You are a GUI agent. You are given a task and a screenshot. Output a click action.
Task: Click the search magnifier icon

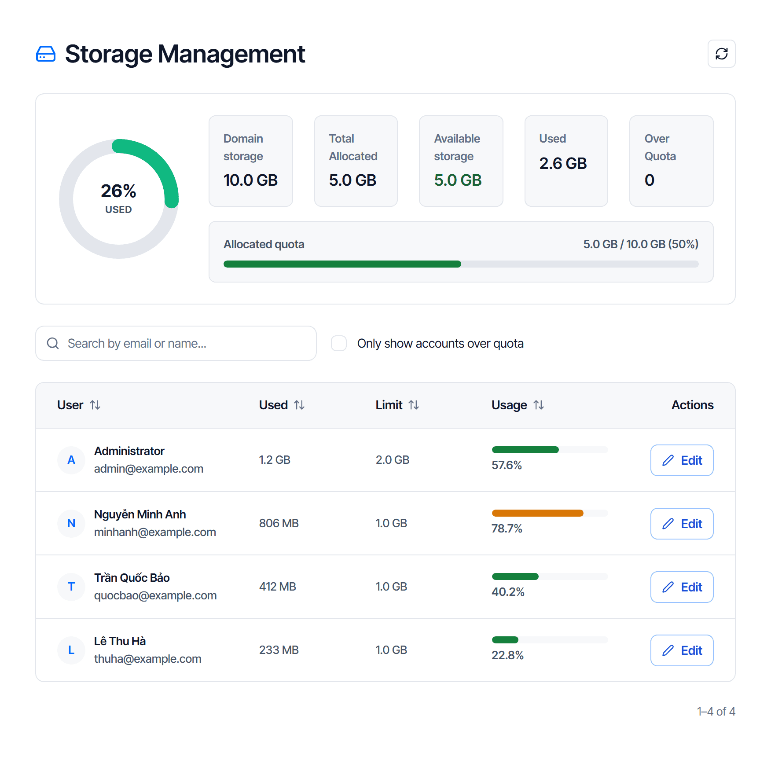[53, 343]
